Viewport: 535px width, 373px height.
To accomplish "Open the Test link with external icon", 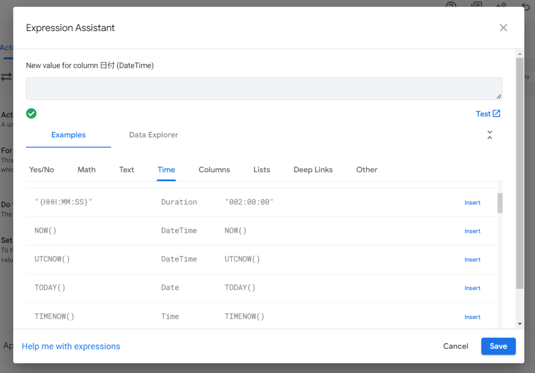I will coord(488,114).
